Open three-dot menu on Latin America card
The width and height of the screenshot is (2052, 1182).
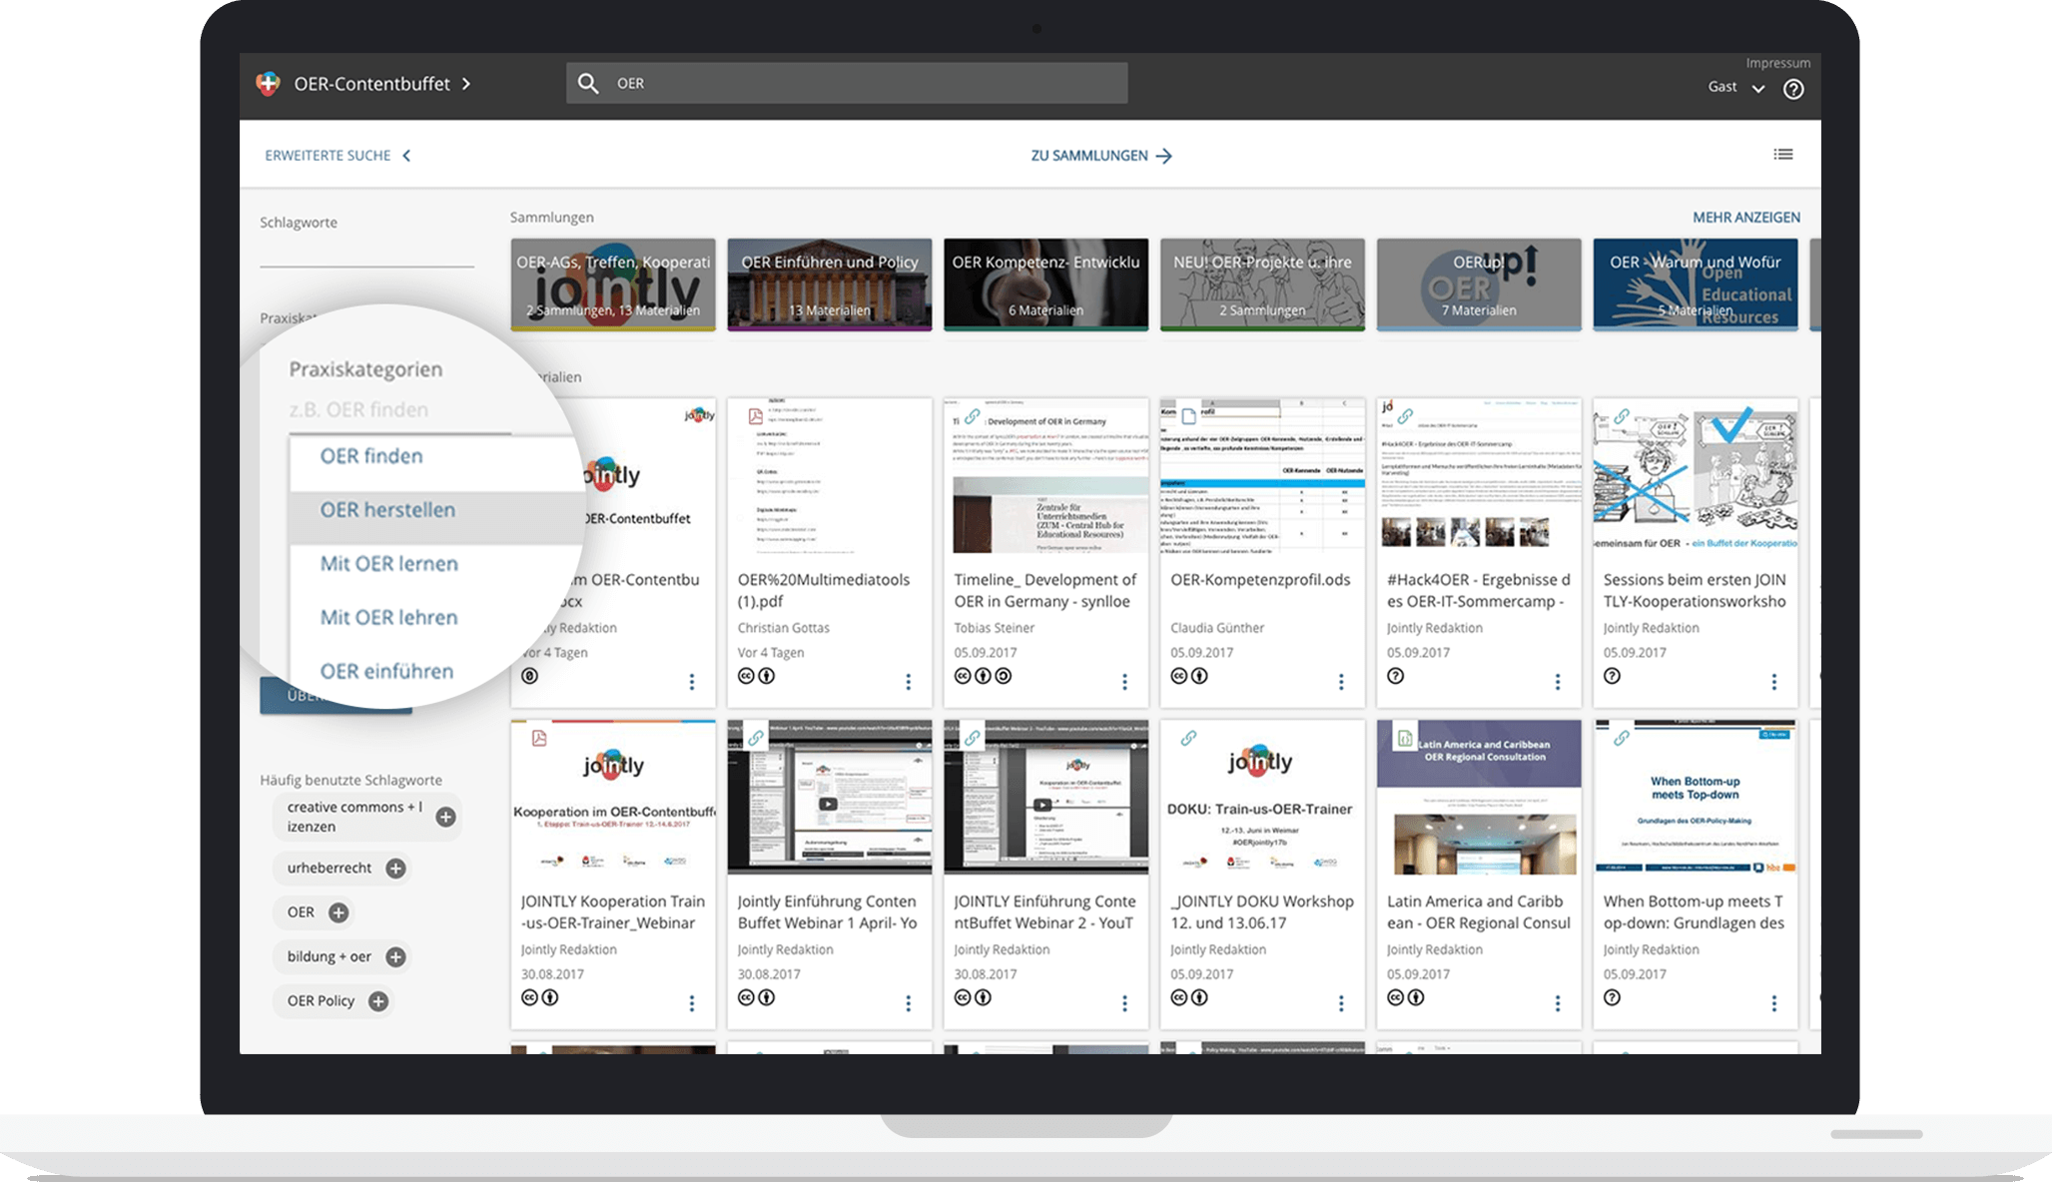point(1557,1003)
